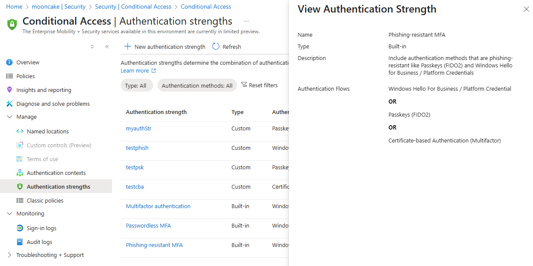
Task: Select Classic policies in sidebar
Action: click(45, 200)
